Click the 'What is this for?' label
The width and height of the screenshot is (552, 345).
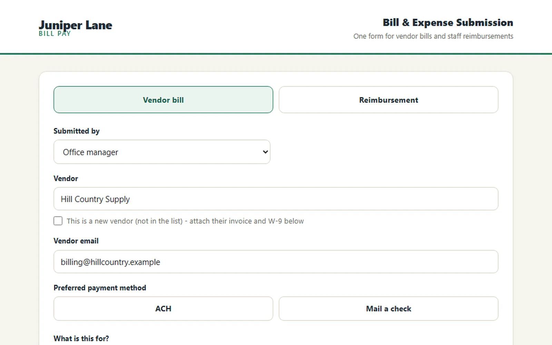click(x=81, y=338)
